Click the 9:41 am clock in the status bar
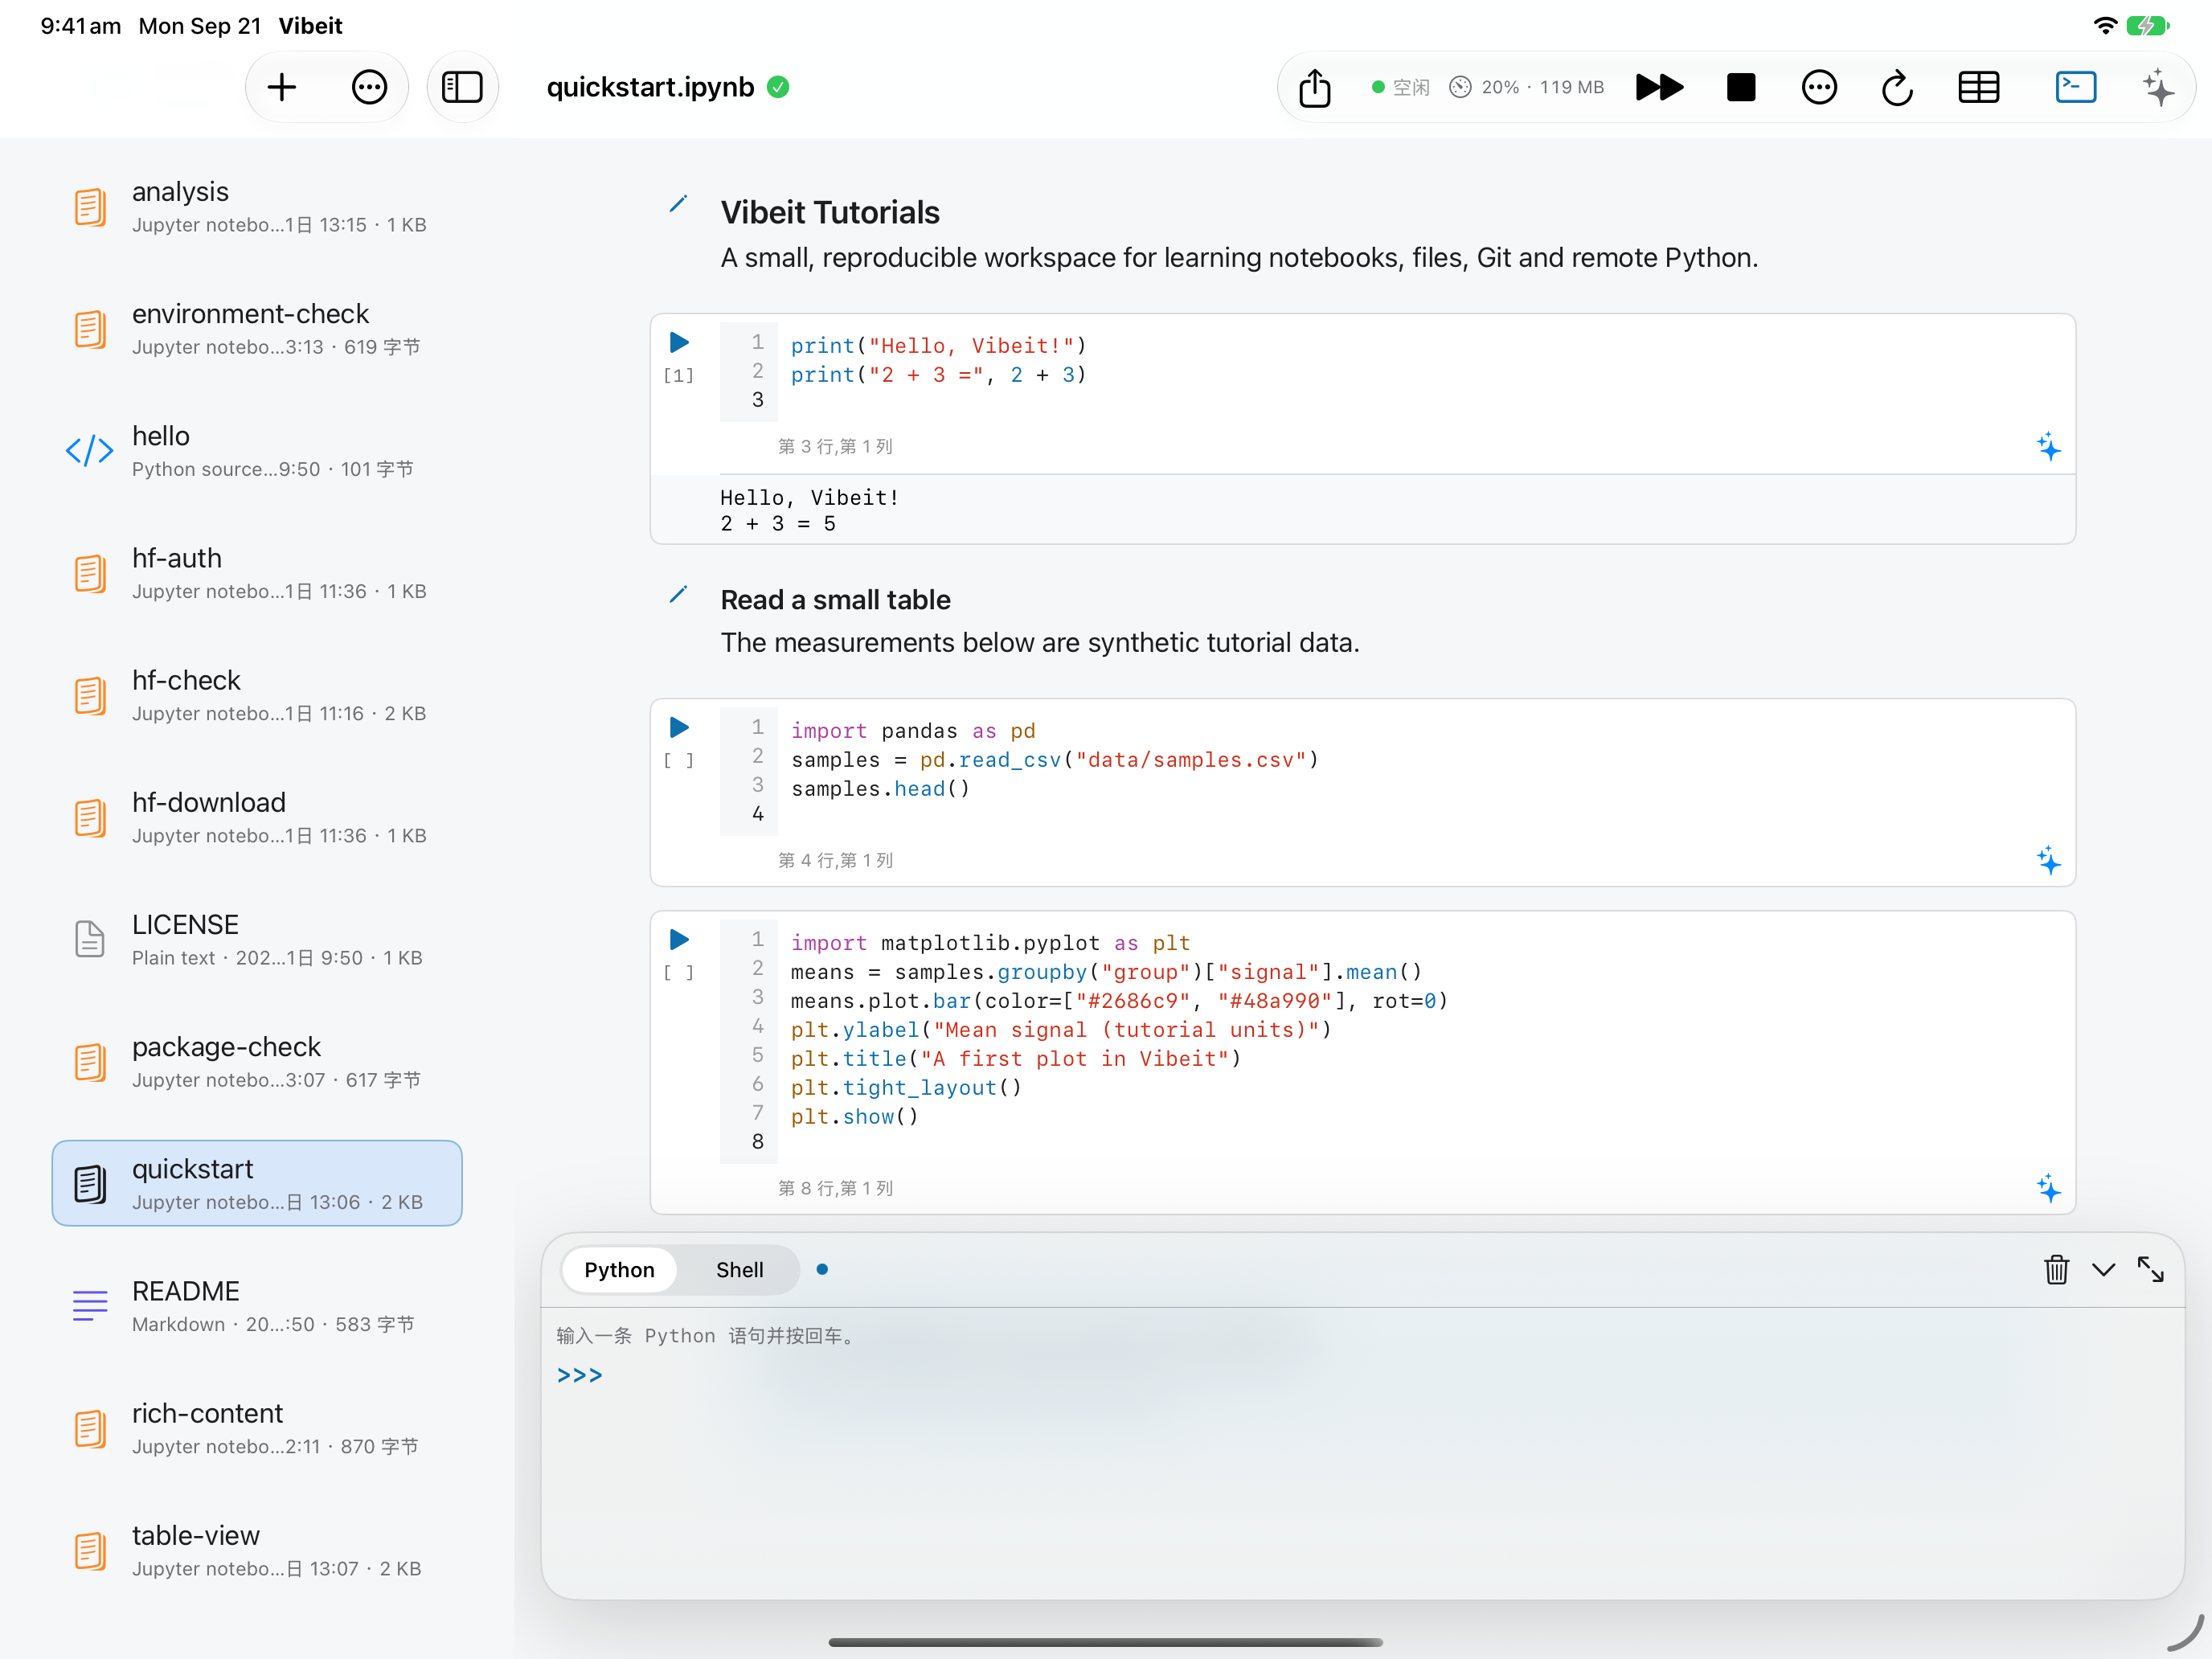 pyautogui.click(x=80, y=26)
